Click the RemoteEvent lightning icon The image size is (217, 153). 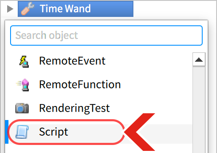point(24,61)
